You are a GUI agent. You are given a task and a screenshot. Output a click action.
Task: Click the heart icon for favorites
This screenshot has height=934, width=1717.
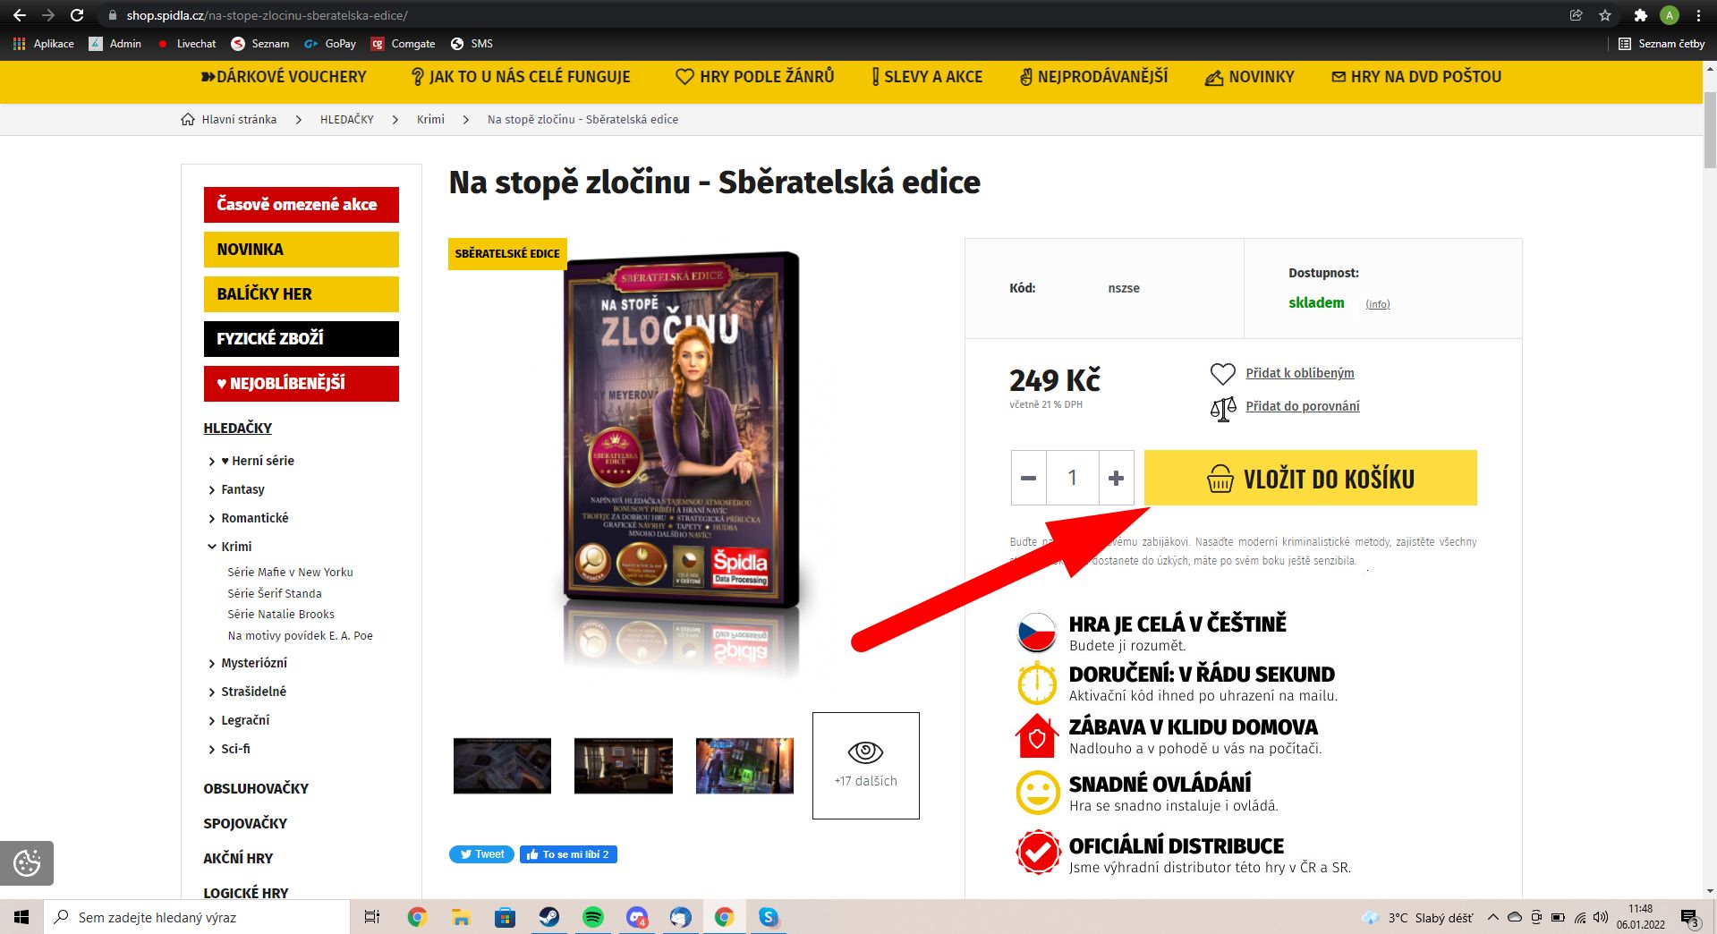pyautogui.click(x=1222, y=373)
